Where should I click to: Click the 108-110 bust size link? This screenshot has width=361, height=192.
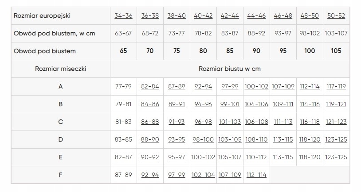[x=256, y=139]
